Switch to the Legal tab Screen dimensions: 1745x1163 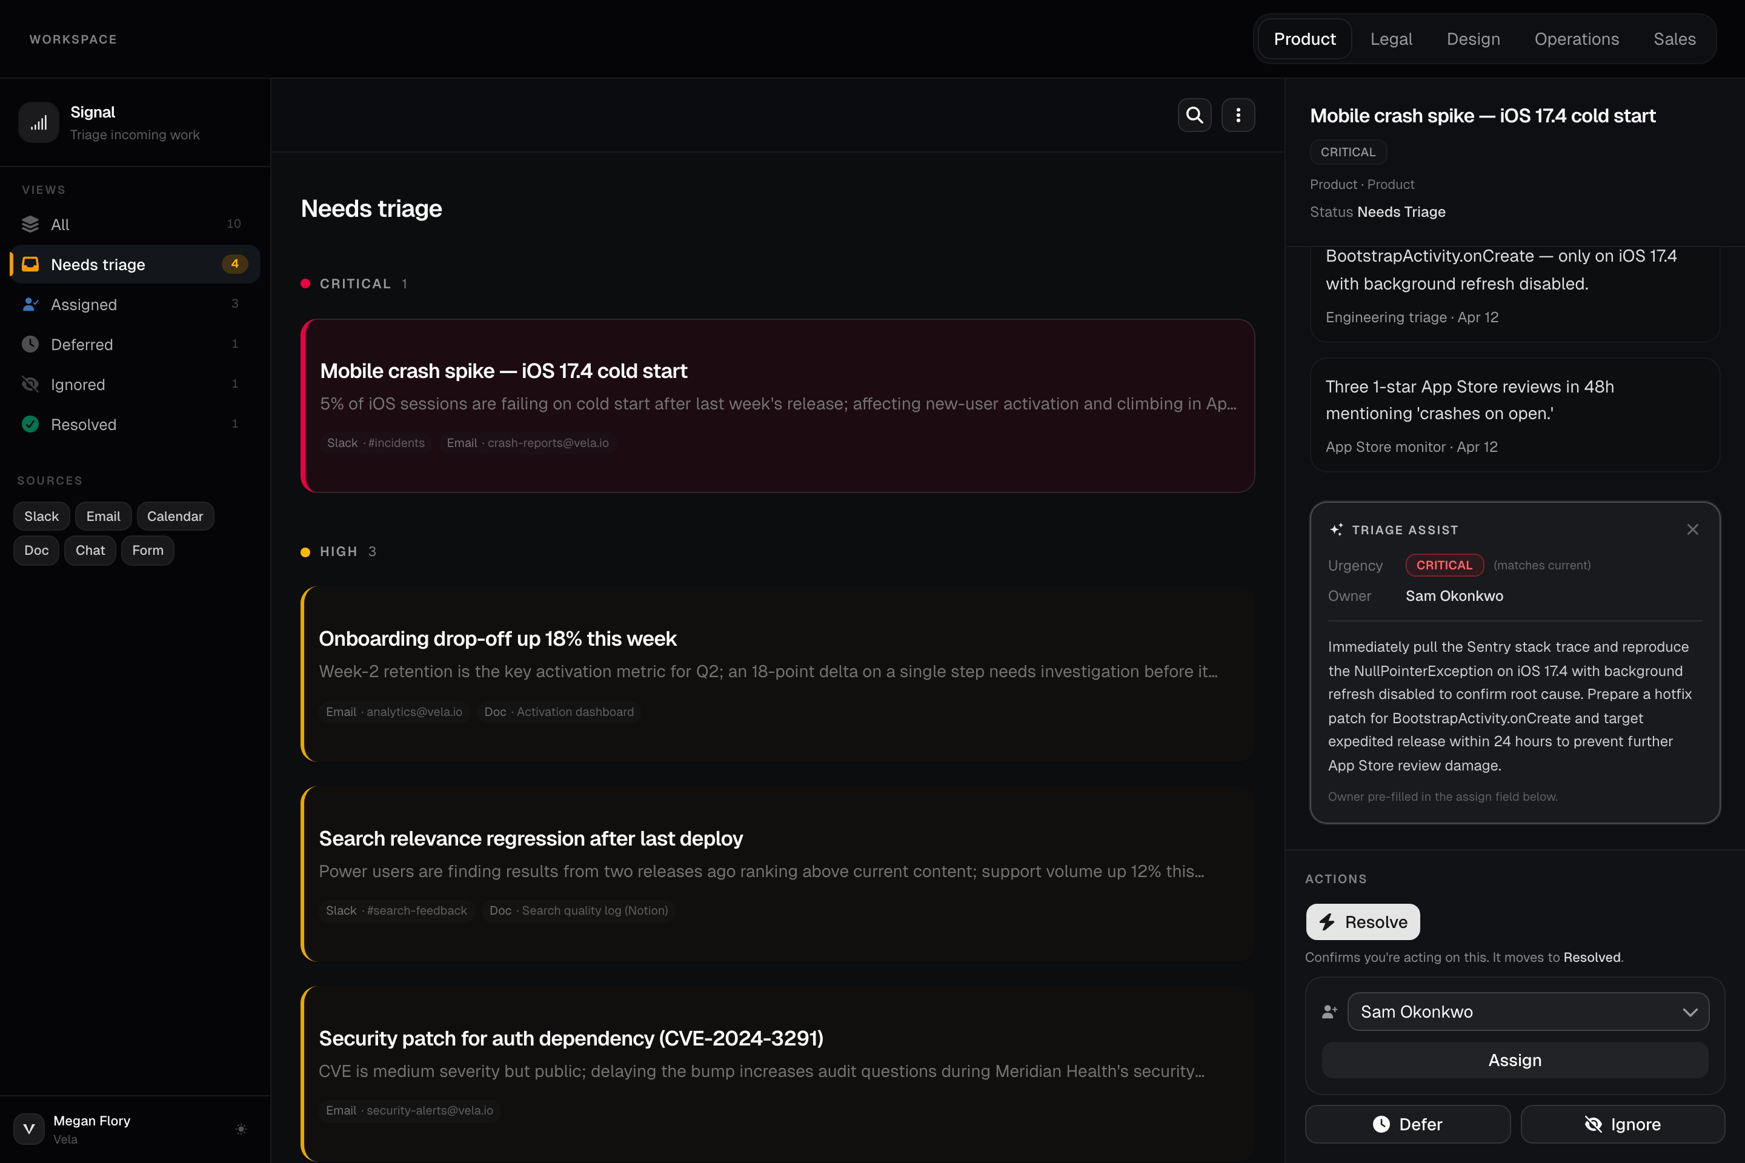click(1391, 39)
